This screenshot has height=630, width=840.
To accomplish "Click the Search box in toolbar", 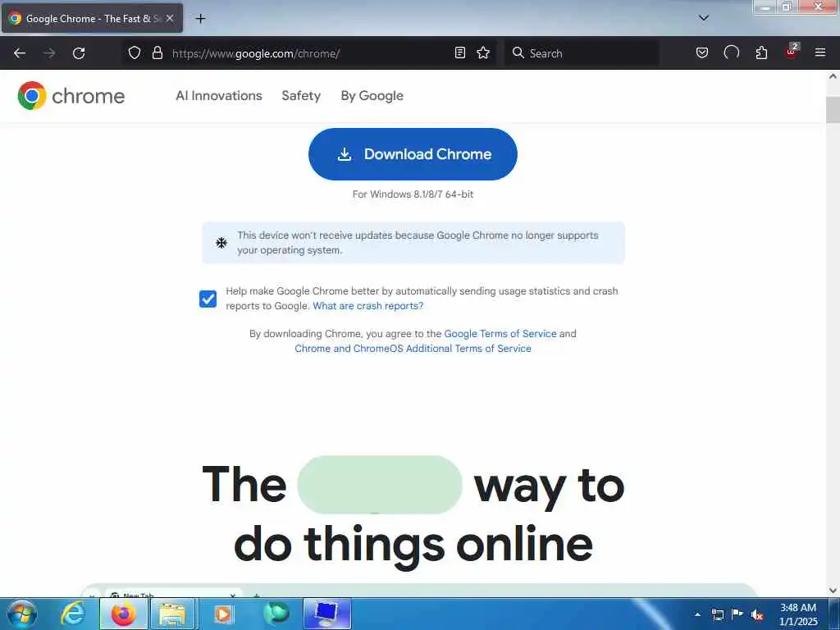I will [582, 53].
